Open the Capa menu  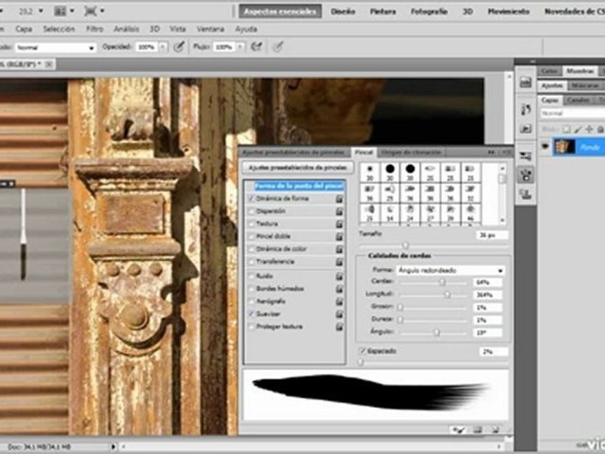pos(23,29)
